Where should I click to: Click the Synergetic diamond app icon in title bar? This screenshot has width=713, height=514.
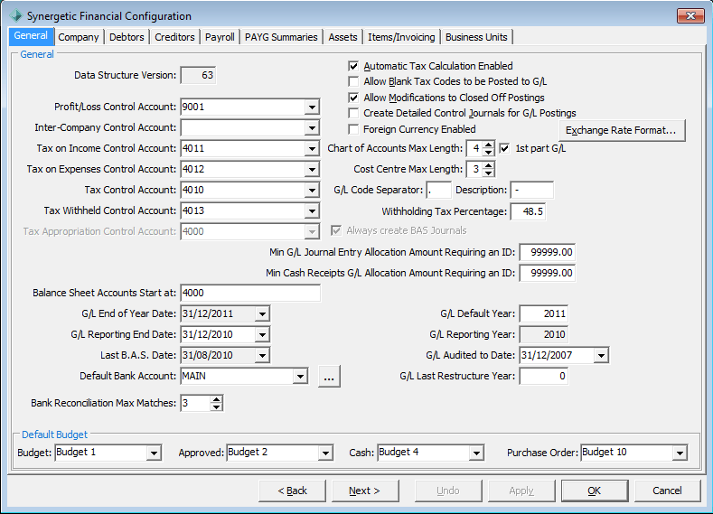pyautogui.click(x=16, y=16)
